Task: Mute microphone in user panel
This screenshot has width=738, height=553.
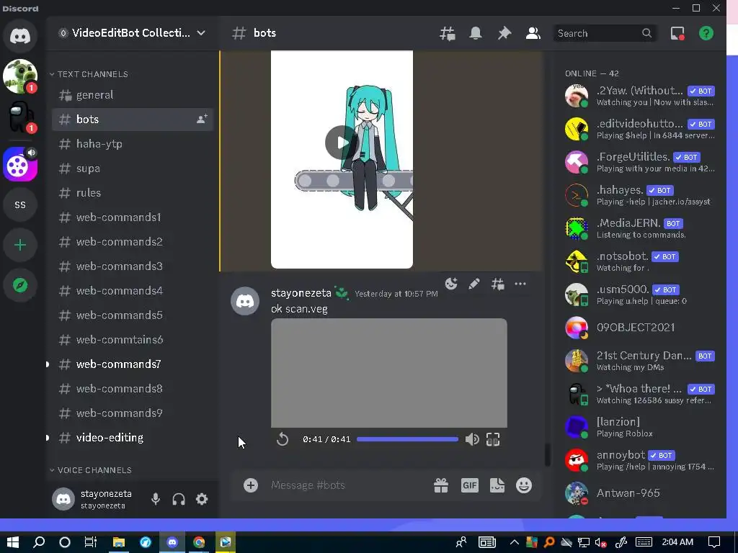Action: click(x=156, y=499)
